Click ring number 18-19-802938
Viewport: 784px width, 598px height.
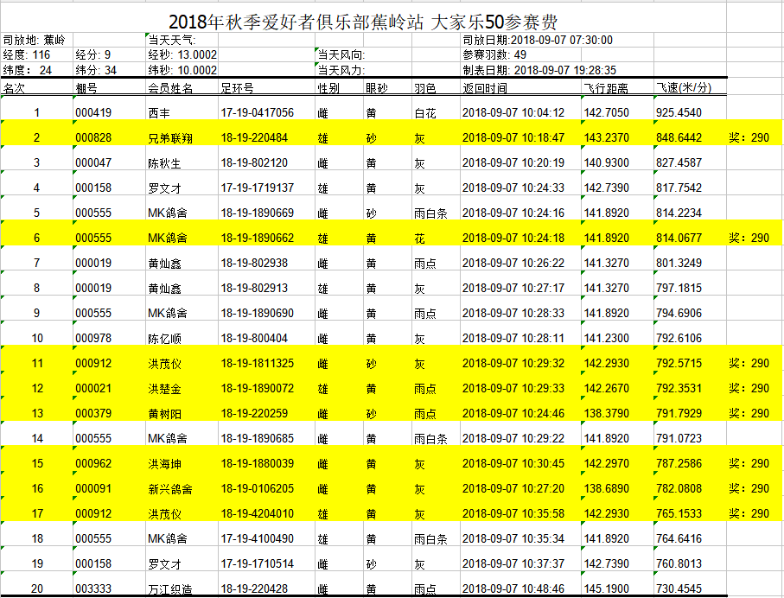coord(254,263)
